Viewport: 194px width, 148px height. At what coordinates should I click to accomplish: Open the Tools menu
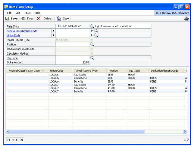[x=27, y=13]
